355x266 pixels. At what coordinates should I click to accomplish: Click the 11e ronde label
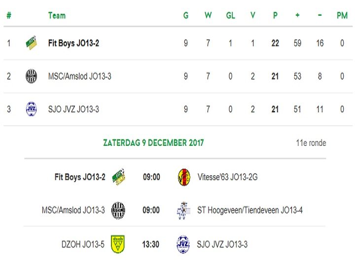point(311,143)
